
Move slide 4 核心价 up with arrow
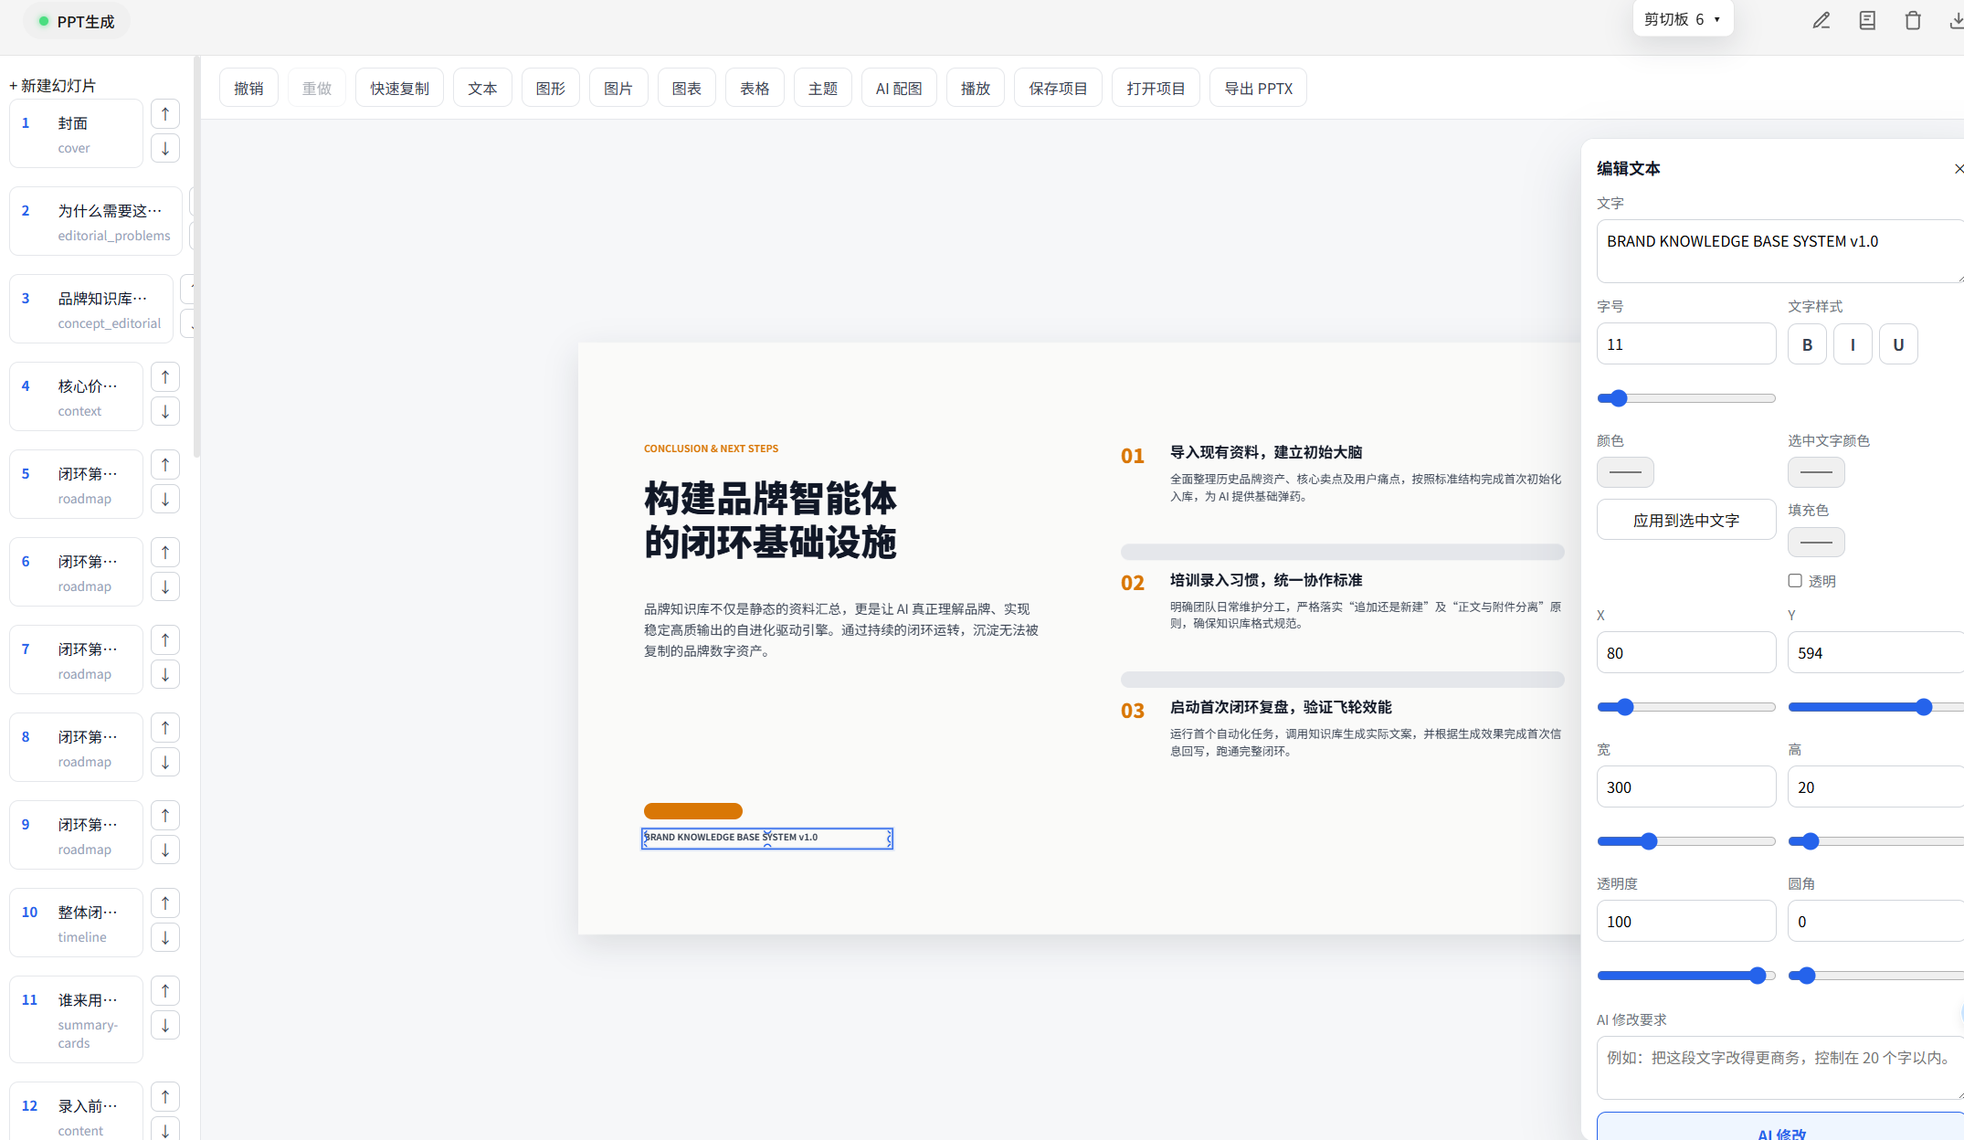(x=165, y=376)
